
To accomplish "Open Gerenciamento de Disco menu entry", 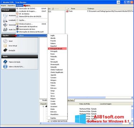I will pos(32,29).
